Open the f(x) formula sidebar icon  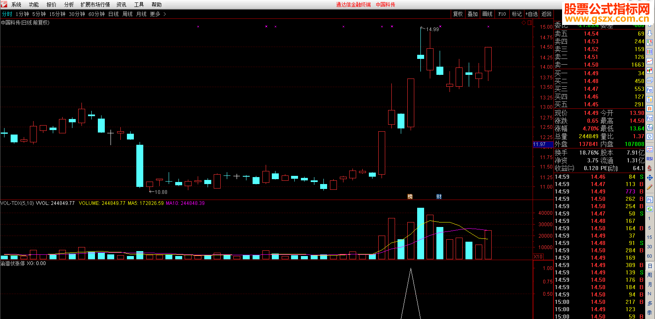[650, 127]
